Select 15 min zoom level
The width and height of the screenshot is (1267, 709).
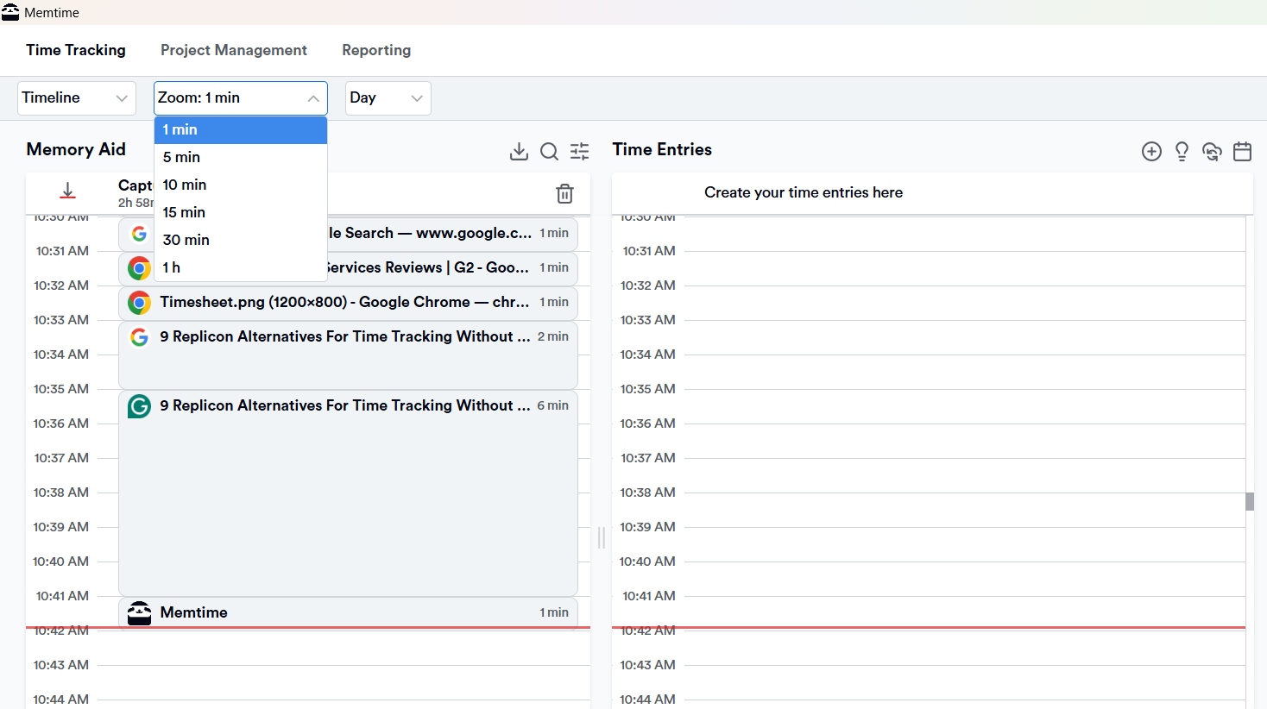241,212
